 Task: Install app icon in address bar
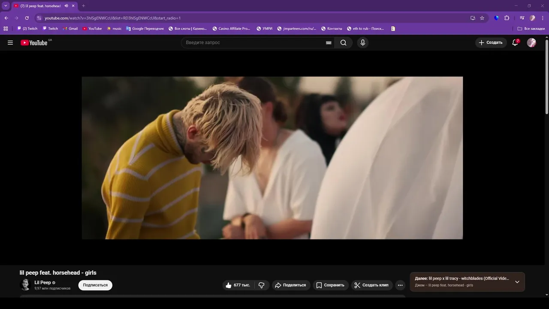(473, 18)
